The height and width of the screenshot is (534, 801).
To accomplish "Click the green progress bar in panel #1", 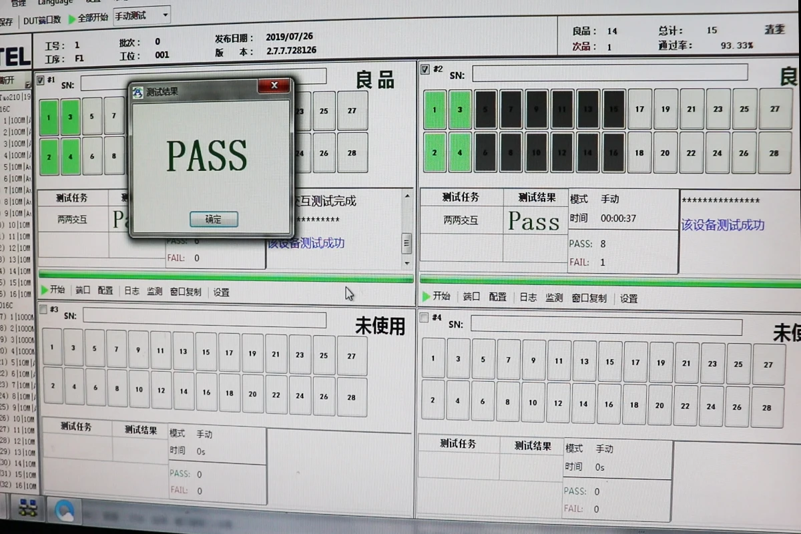I will [226, 276].
